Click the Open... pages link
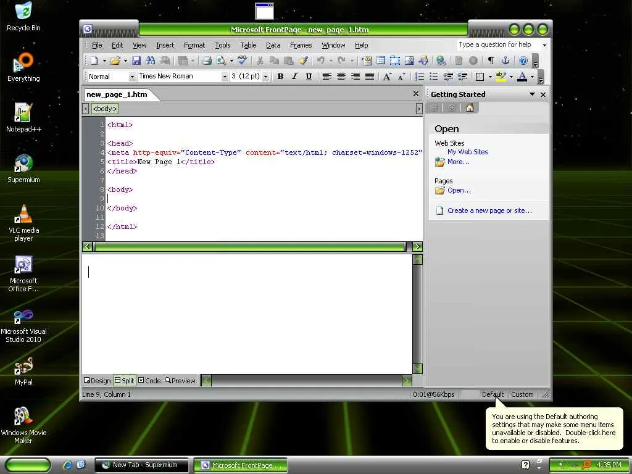The width and height of the screenshot is (632, 474). coord(459,190)
